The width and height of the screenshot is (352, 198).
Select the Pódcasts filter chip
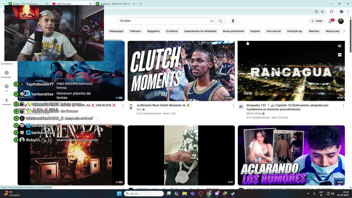point(135,31)
